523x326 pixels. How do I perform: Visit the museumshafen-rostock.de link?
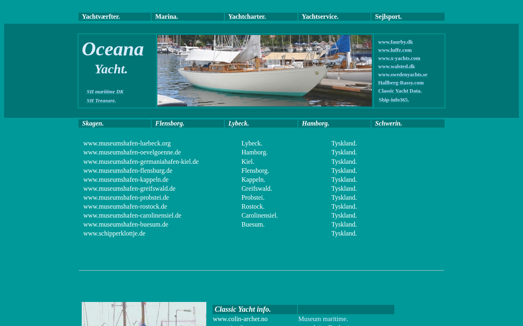click(x=125, y=207)
